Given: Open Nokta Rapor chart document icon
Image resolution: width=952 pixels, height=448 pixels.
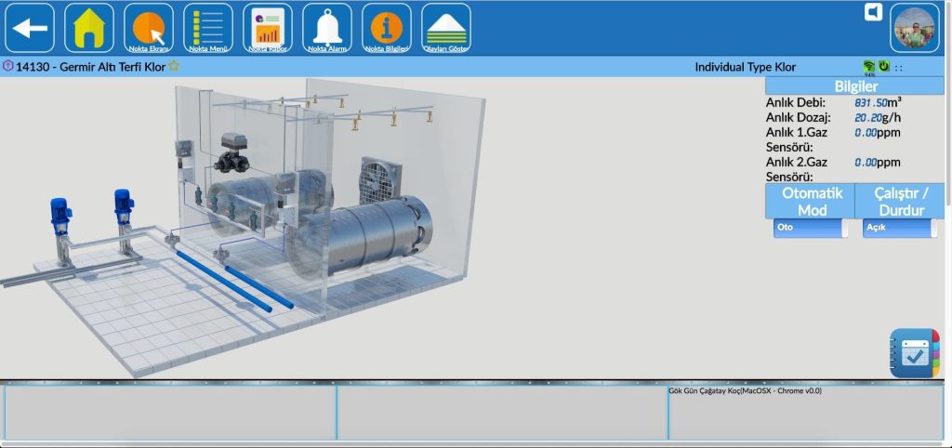Looking at the screenshot, I should coord(268,29).
